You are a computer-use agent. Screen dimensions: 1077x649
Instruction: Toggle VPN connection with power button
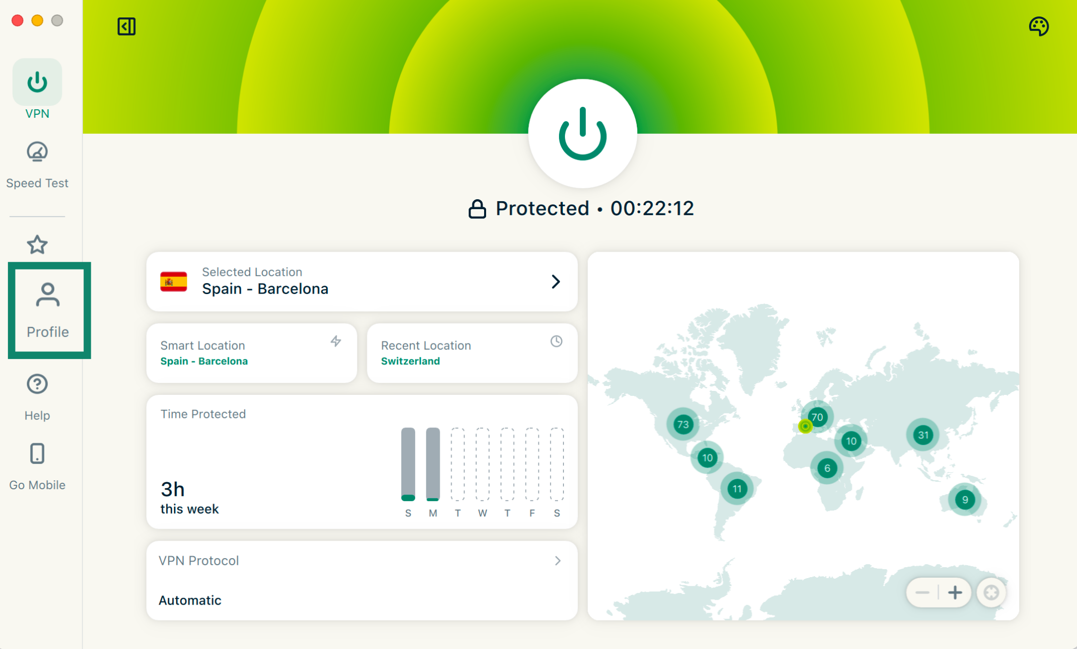(x=582, y=134)
